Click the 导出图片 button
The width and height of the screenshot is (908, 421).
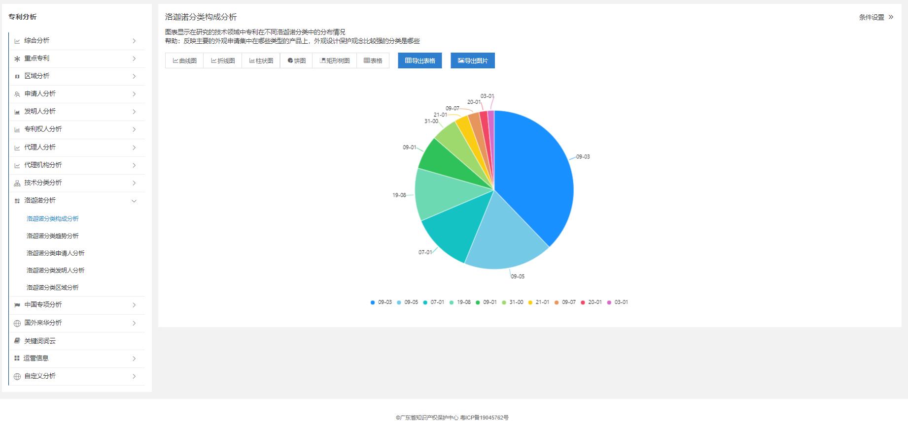pyautogui.click(x=473, y=60)
